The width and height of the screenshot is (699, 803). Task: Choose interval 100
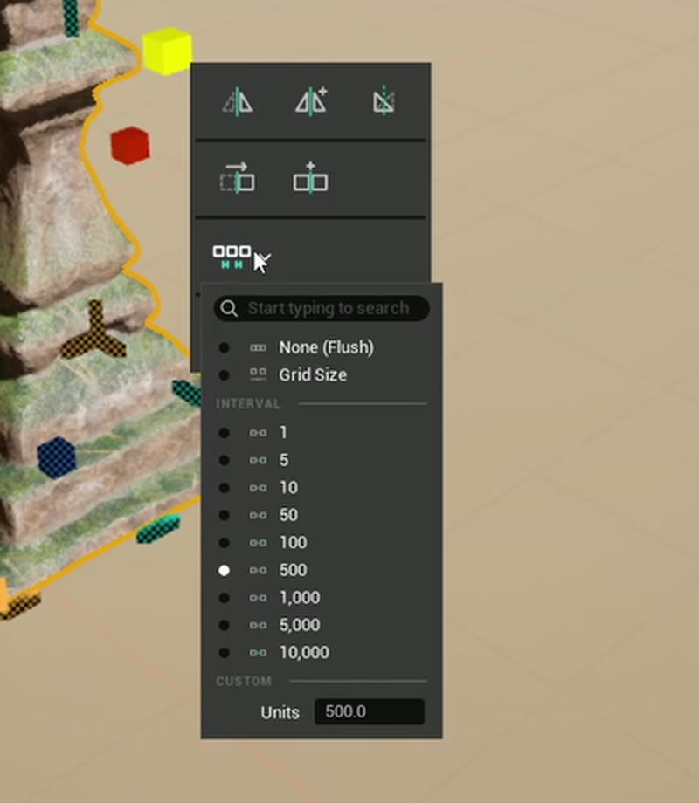coord(322,543)
